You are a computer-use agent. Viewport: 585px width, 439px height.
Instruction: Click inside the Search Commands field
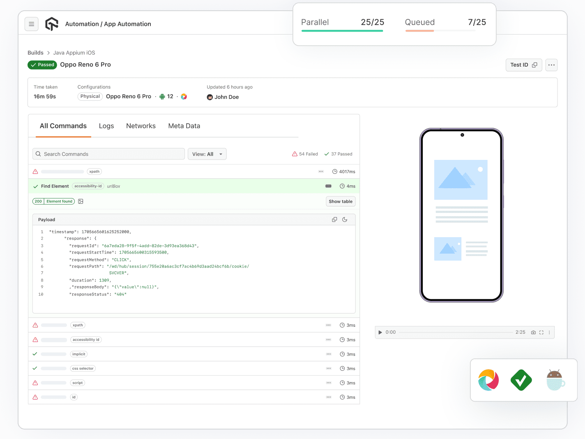(x=108, y=154)
